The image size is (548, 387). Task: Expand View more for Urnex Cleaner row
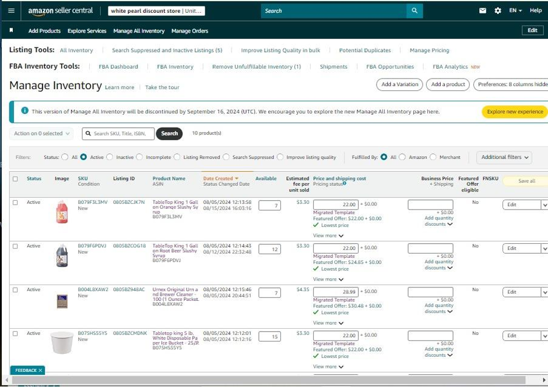point(328,323)
